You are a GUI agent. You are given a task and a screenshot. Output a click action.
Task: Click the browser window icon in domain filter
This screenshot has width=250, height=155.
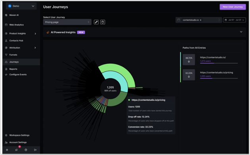point(179,20)
